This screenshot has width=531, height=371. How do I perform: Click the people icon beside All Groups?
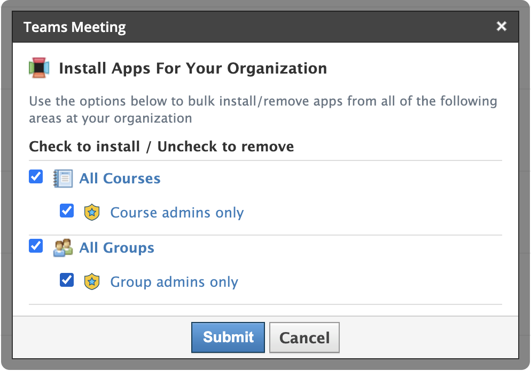(x=63, y=248)
